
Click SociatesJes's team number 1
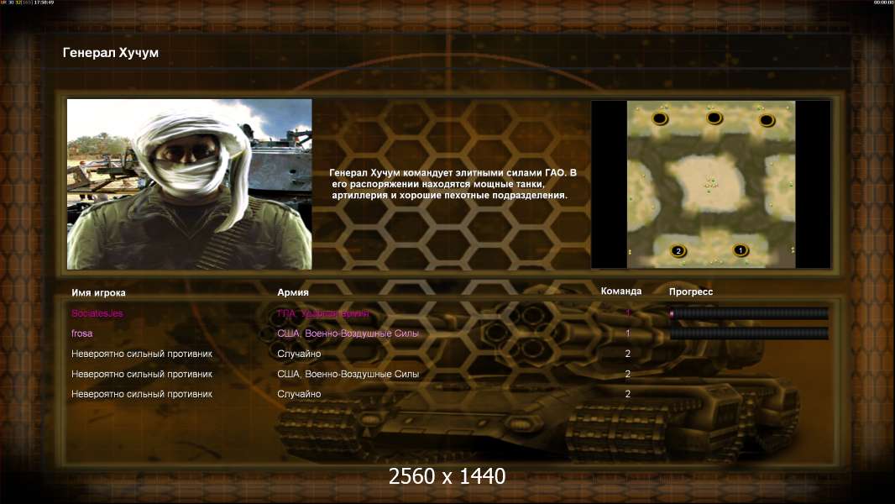(628, 312)
